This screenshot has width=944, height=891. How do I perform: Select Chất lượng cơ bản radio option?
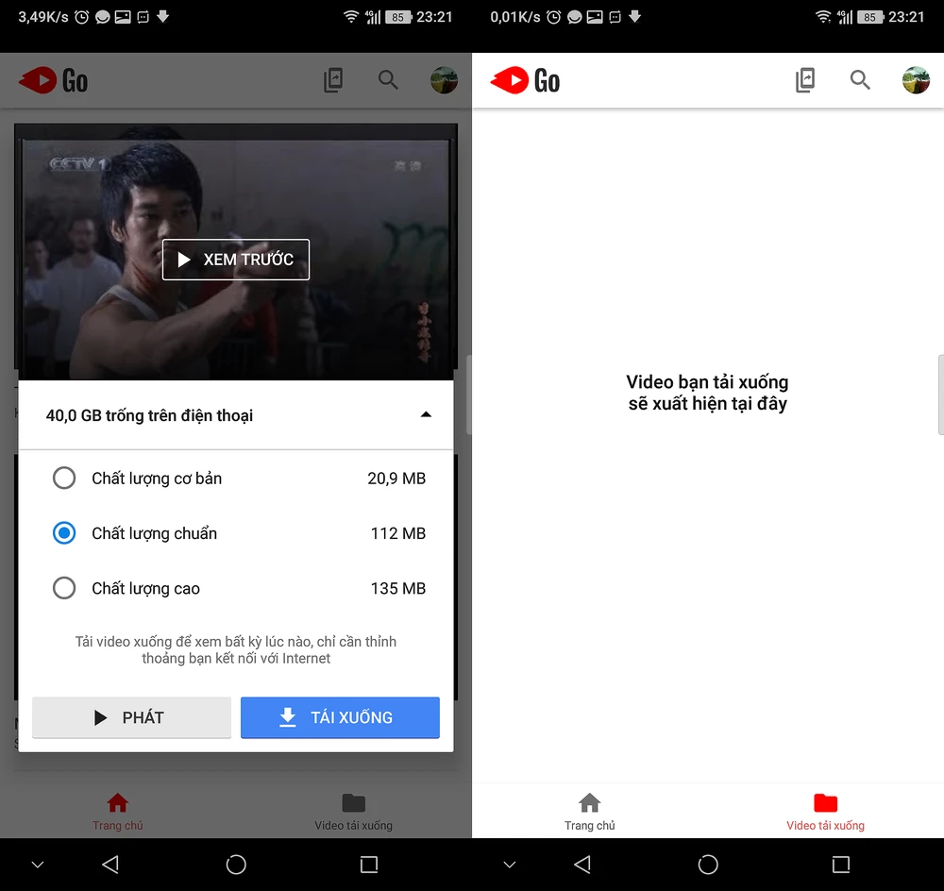coord(64,479)
